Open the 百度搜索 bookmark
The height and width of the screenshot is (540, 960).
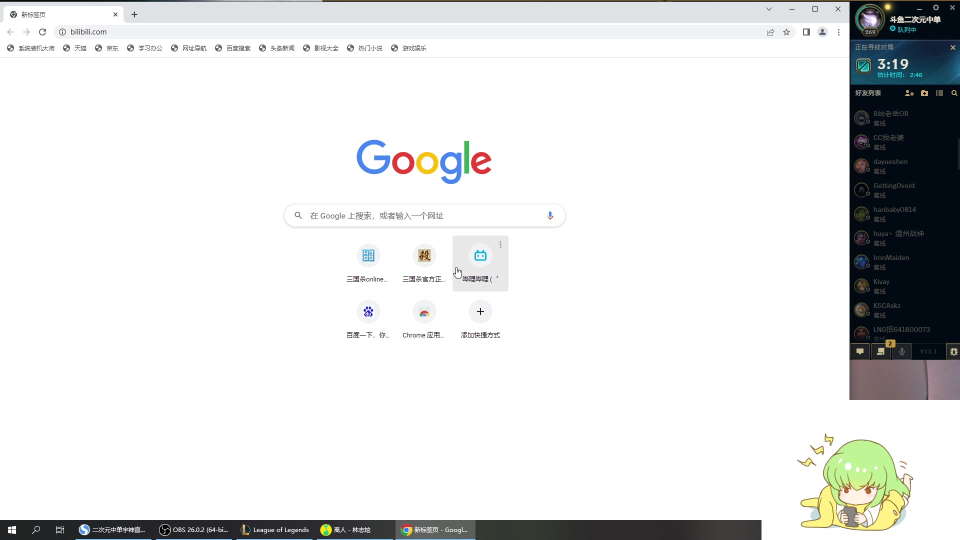tap(233, 48)
